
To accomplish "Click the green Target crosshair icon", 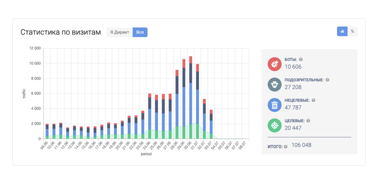I will click(x=274, y=125).
